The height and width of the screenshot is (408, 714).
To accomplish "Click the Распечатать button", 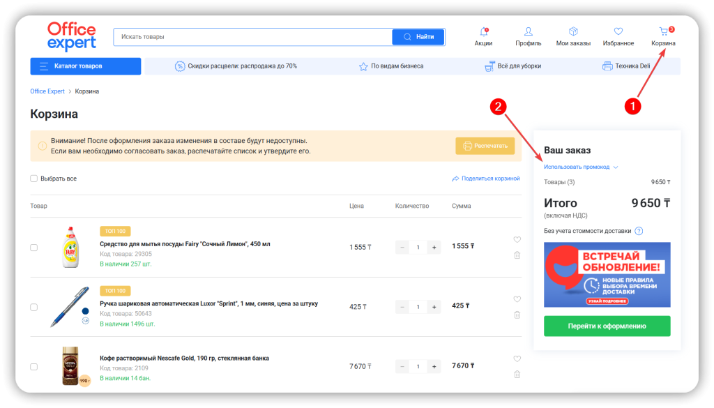I will pos(485,146).
